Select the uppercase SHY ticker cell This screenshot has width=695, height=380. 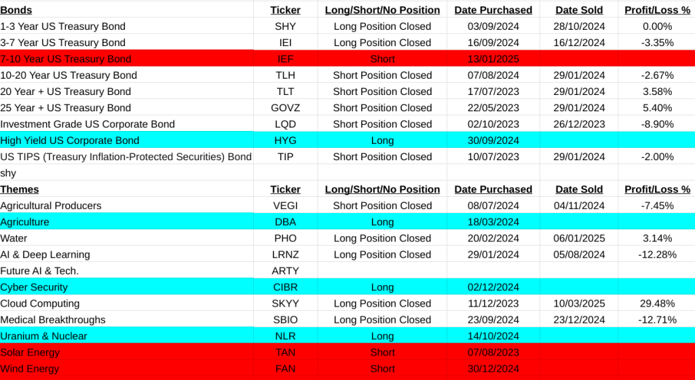[x=285, y=26]
